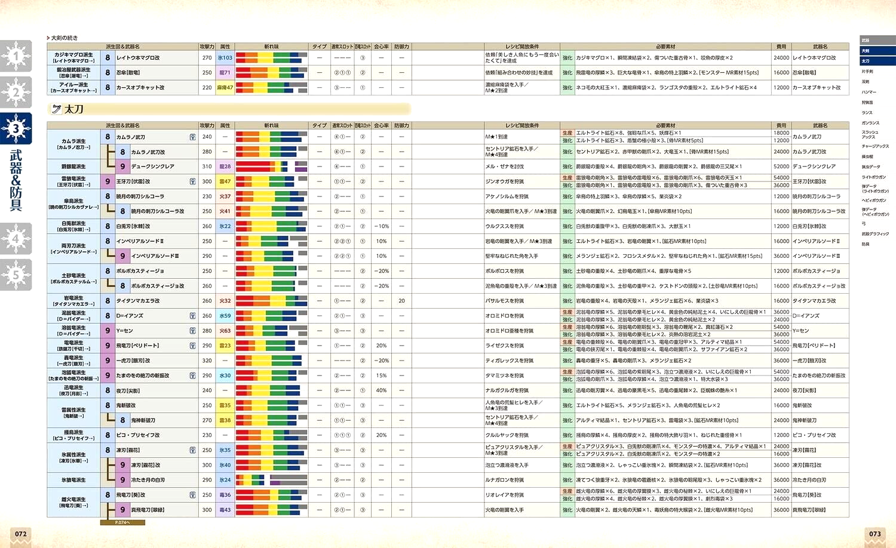
Task: Click the armor icon beside カムラノ武刀
Action: tap(192, 137)
